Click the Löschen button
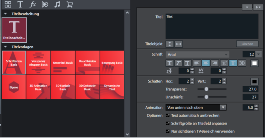Screen dimensions: 265x138 [x=247, y=44]
